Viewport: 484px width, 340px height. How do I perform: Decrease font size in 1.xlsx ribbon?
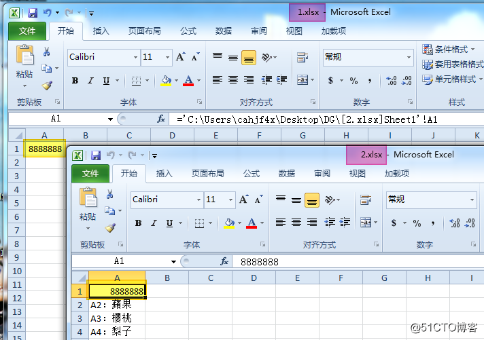[195, 57]
